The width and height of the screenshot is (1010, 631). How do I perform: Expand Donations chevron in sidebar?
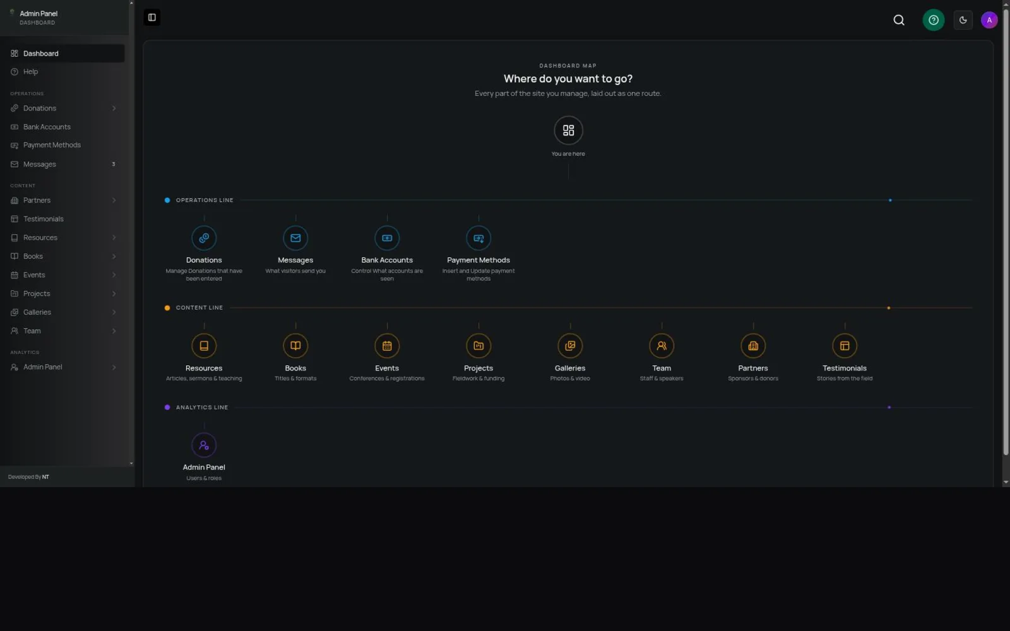(x=114, y=109)
